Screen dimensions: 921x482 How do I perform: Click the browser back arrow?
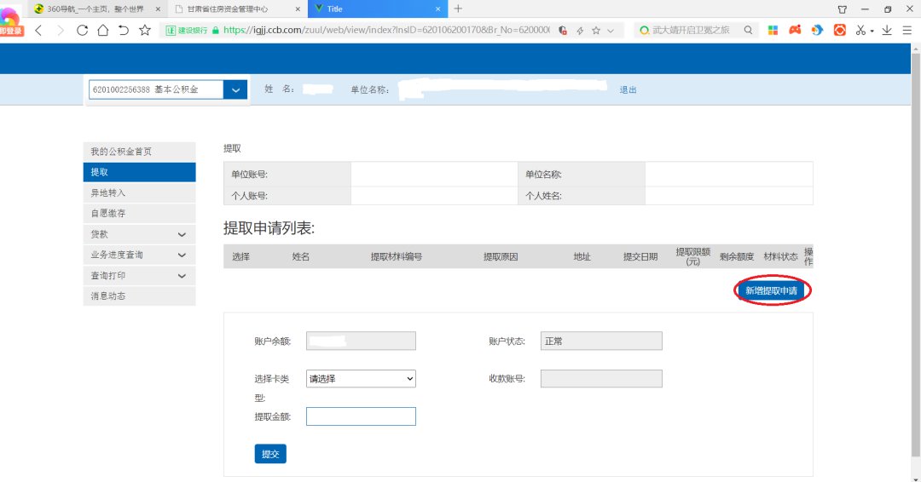(x=38, y=30)
